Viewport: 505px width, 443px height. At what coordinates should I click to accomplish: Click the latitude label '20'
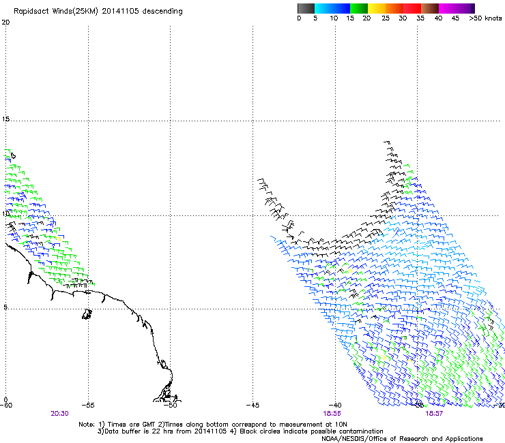[x=5, y=22]
